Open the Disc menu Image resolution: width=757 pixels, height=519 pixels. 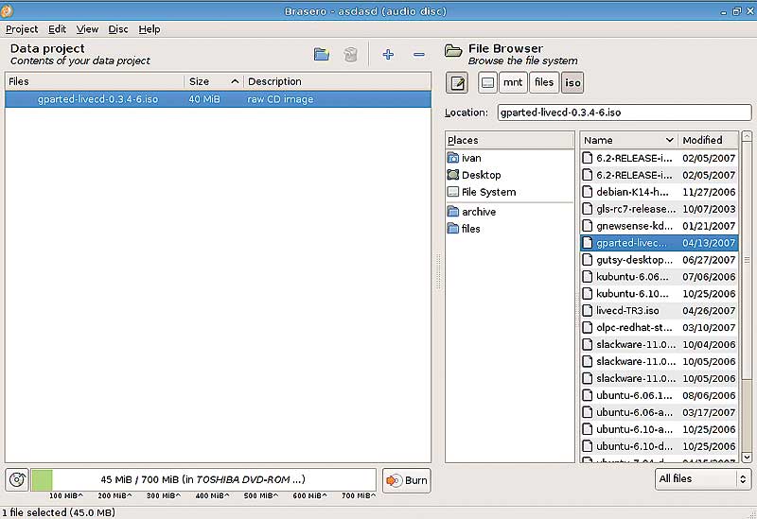(118, 29)
